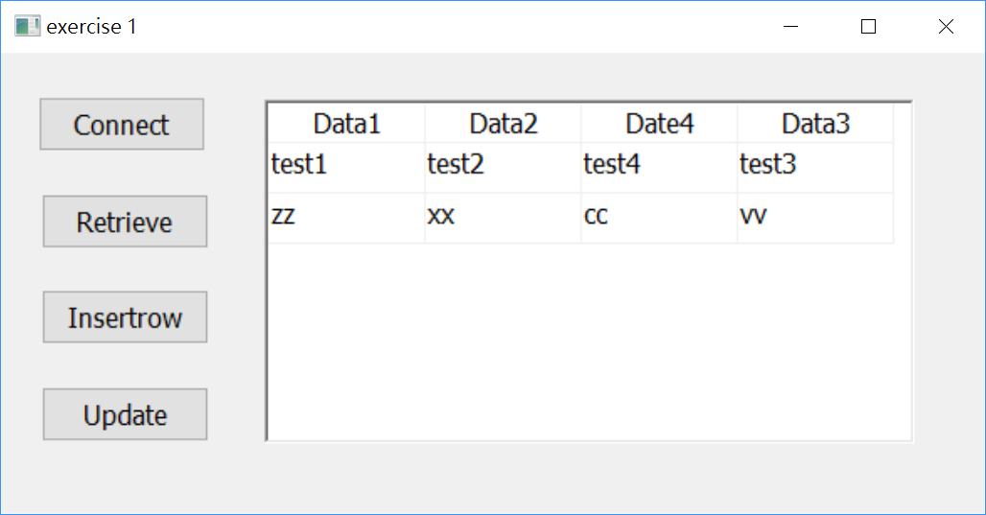Select the vv cell
Screen dimensions: 986x515
point(815,218)
